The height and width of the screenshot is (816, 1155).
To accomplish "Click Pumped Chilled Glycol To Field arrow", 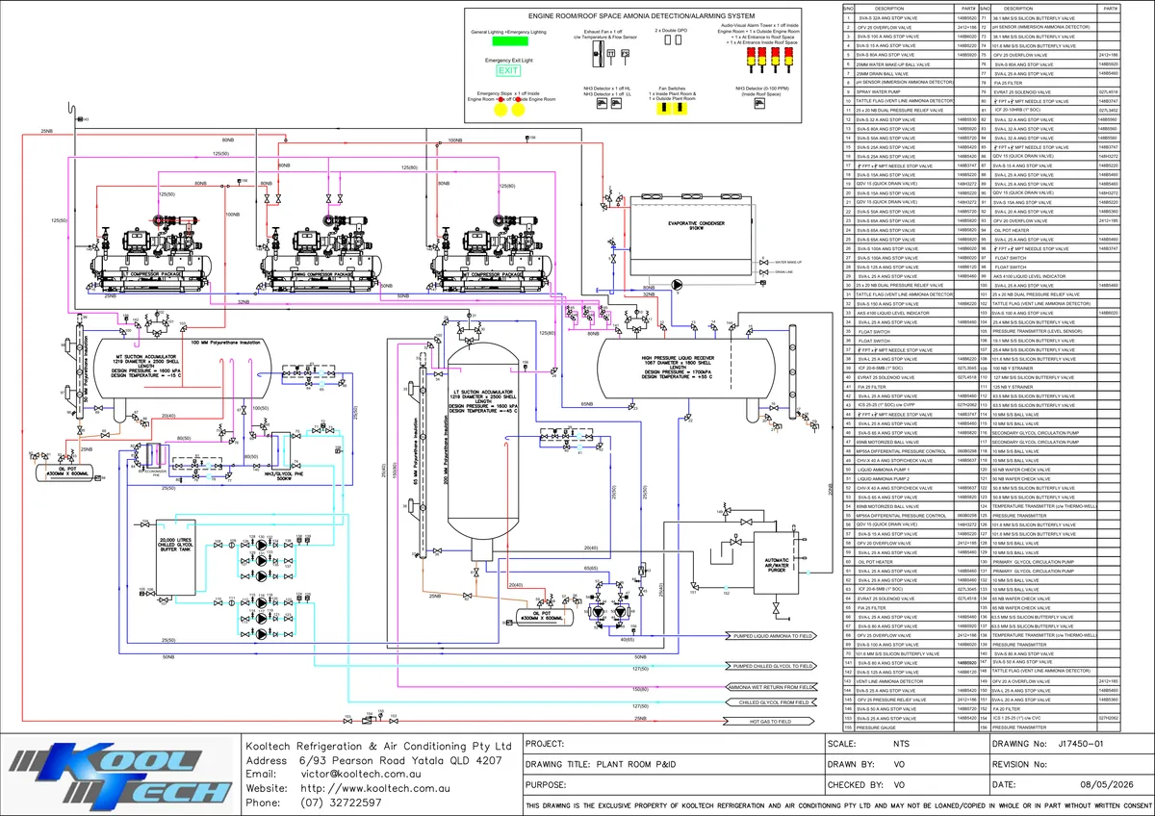I will point(770,665).
